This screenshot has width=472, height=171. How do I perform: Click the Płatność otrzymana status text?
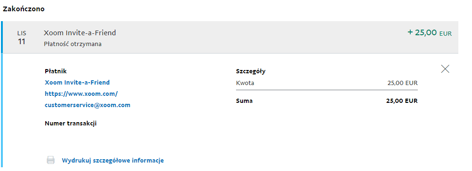[x=73, y=44]
